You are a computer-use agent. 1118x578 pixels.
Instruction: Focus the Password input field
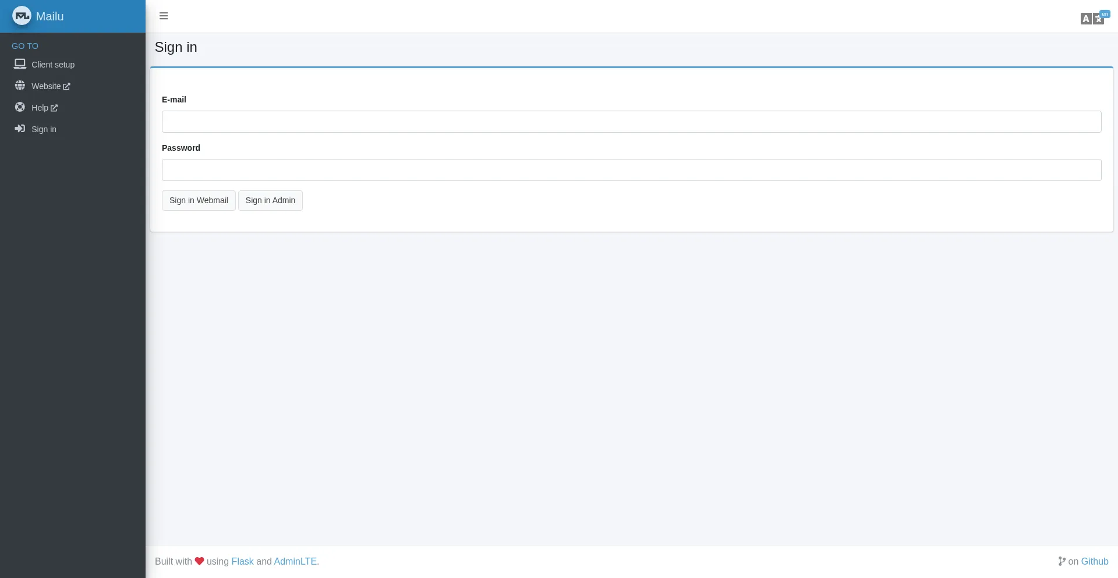(631, 170)
